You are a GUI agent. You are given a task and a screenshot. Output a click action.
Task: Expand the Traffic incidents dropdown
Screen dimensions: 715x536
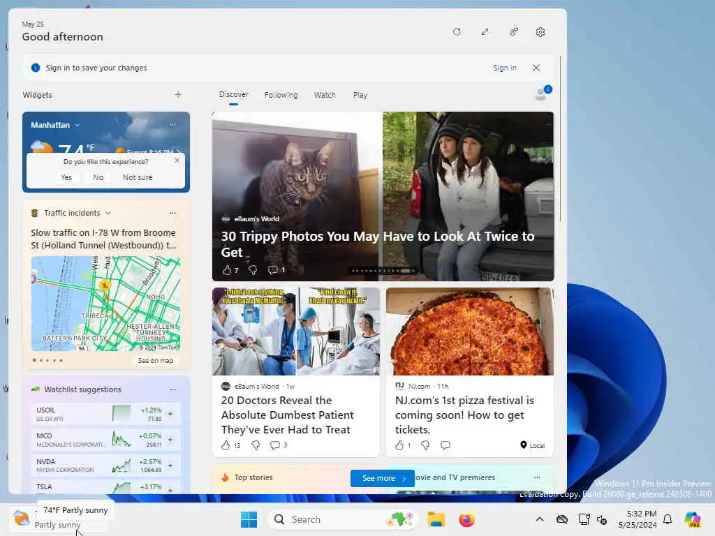pos(108,213)
